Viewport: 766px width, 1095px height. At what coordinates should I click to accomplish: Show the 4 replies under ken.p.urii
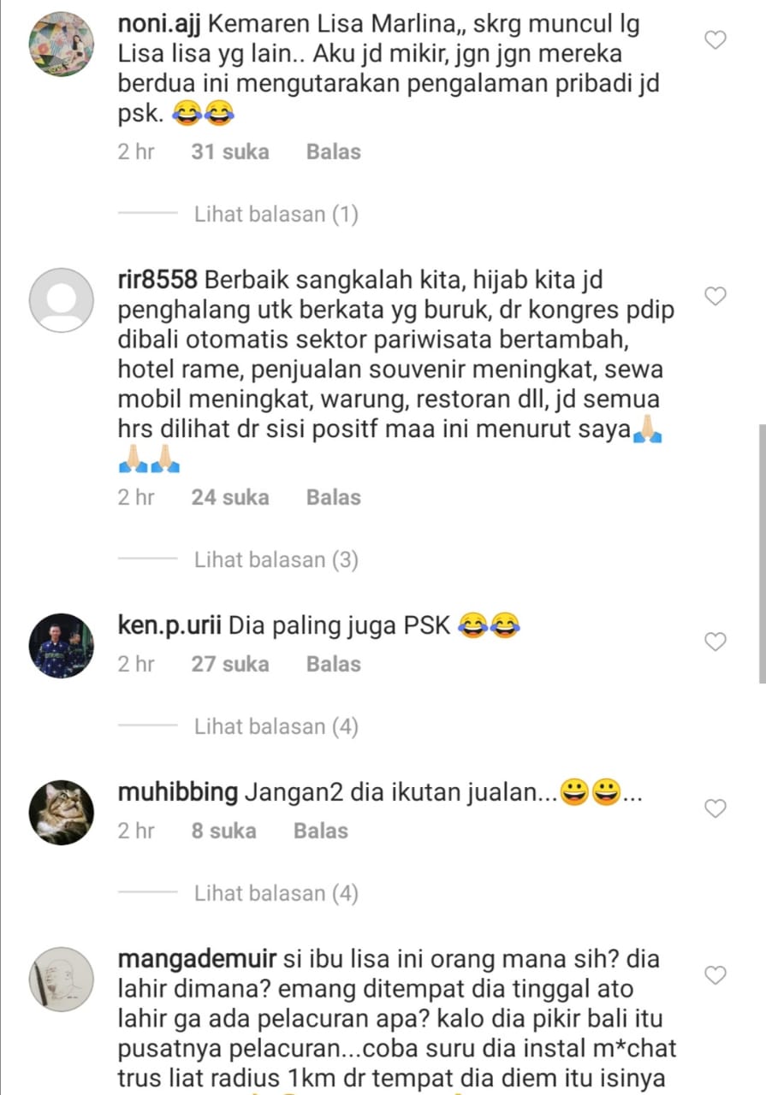pyautogui.click(x=276, y=727)
